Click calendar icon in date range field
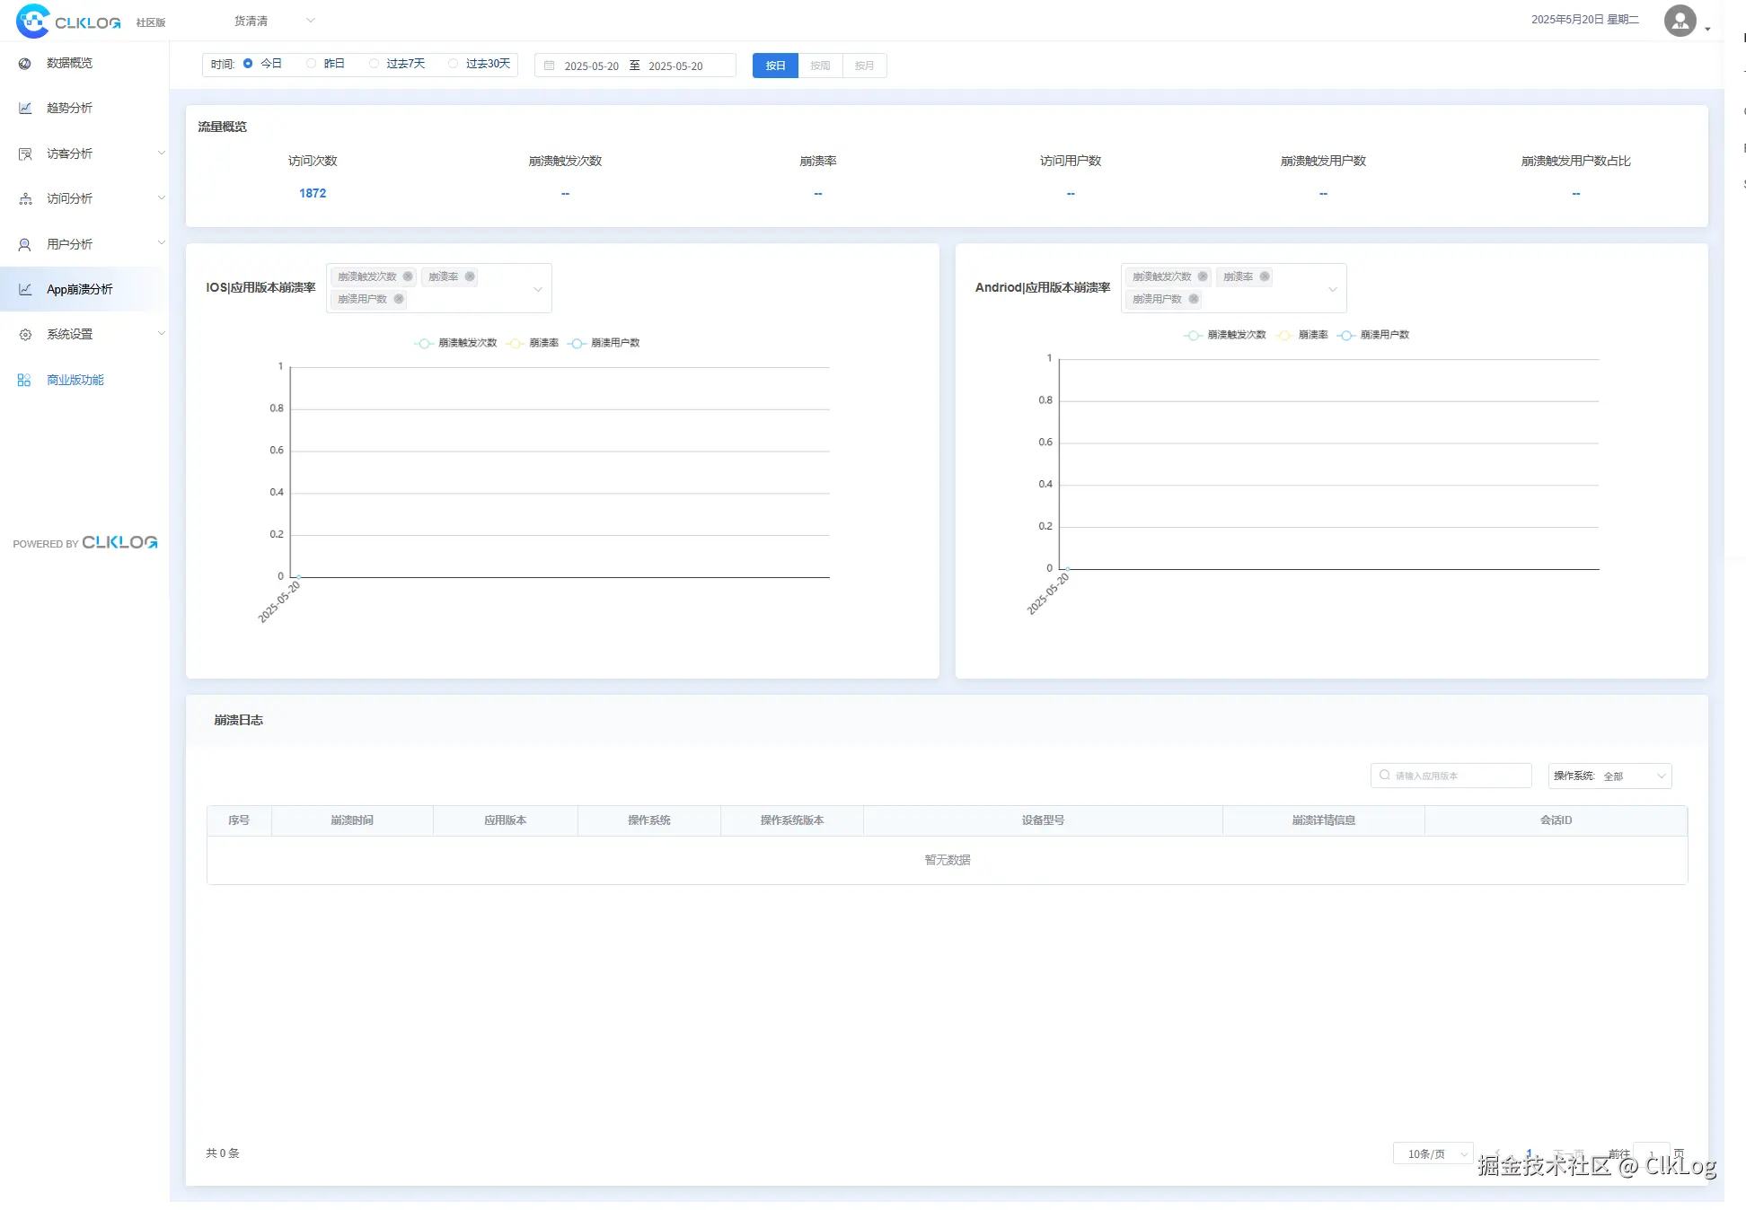Viewport: 1746px width, 1210px height. click(550, 66)
